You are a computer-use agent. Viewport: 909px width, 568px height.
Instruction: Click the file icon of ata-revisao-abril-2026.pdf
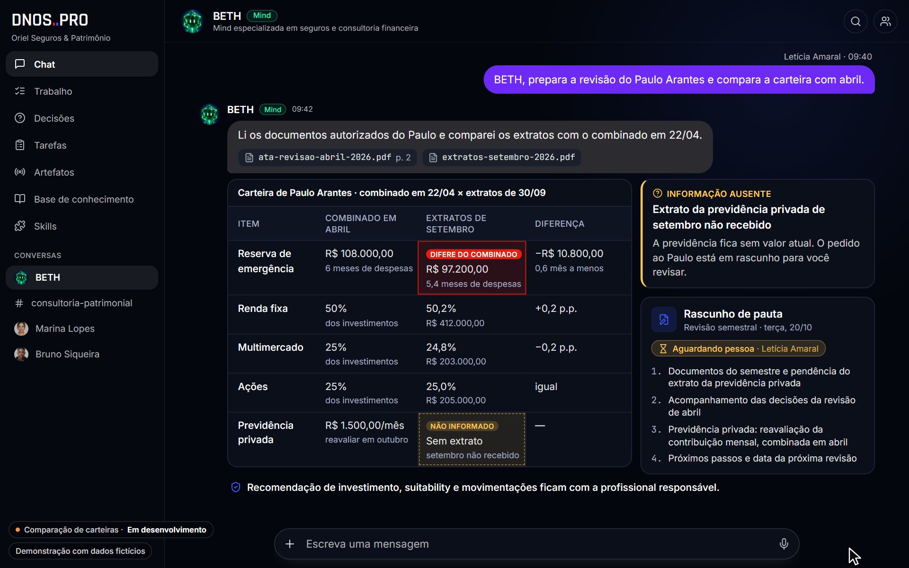point(250,157)
